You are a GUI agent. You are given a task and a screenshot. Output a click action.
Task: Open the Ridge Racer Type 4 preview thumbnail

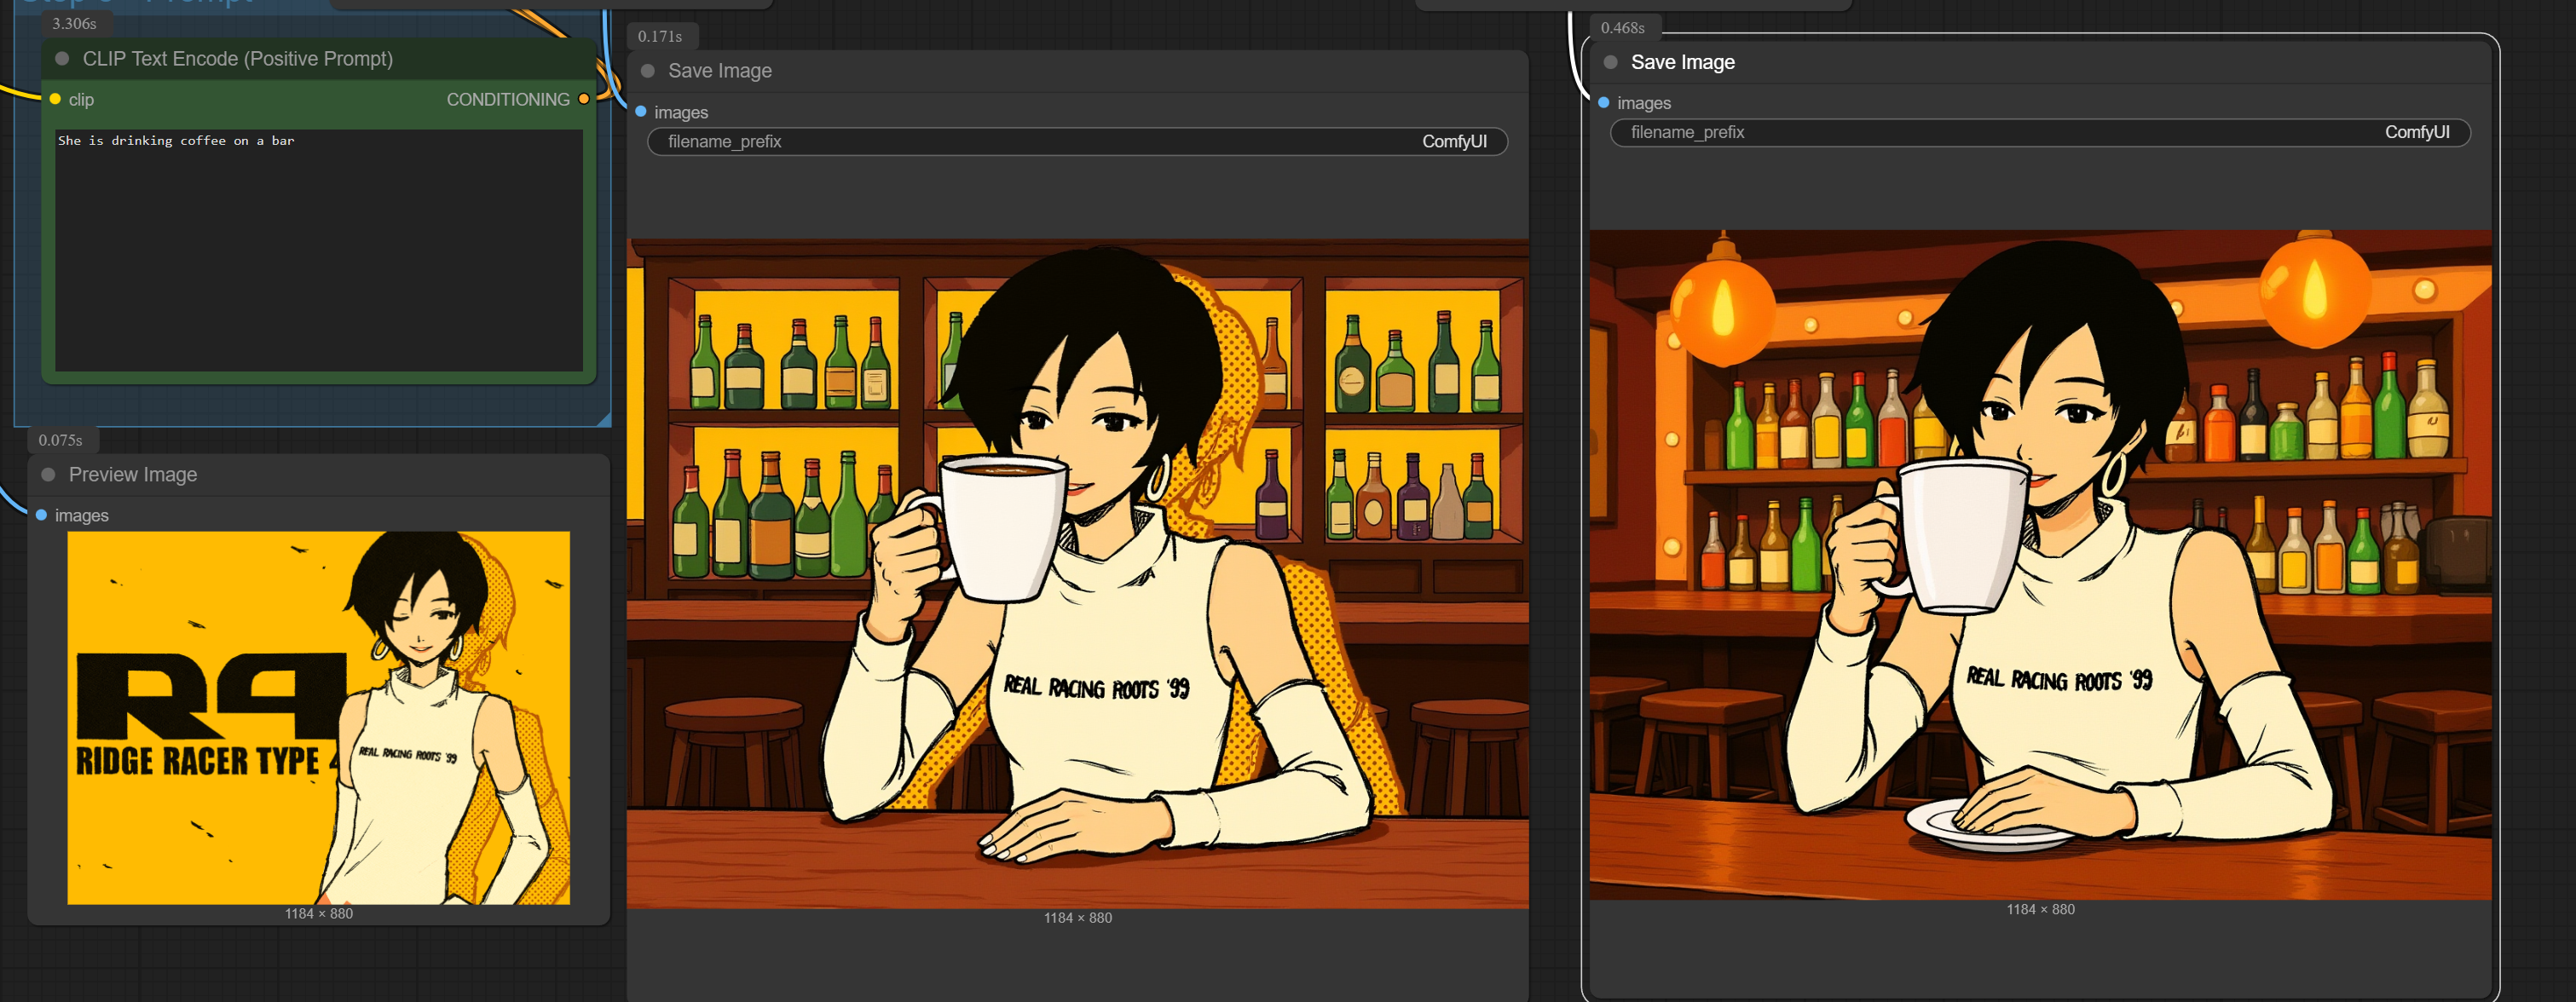(x=318, y=717)
